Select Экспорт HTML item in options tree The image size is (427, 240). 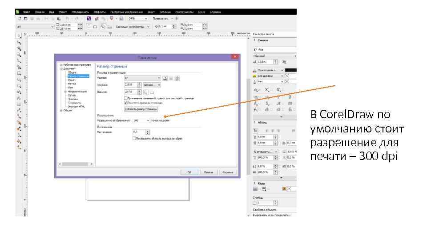tap(76, 107)
